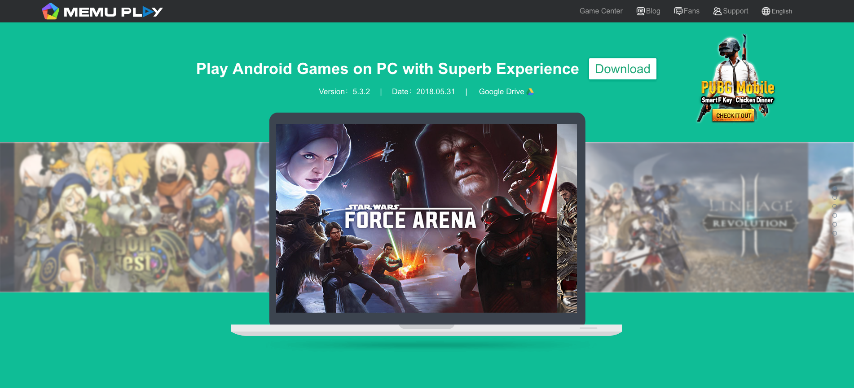Open the Fans page via its chat icon

click(678, 11)
